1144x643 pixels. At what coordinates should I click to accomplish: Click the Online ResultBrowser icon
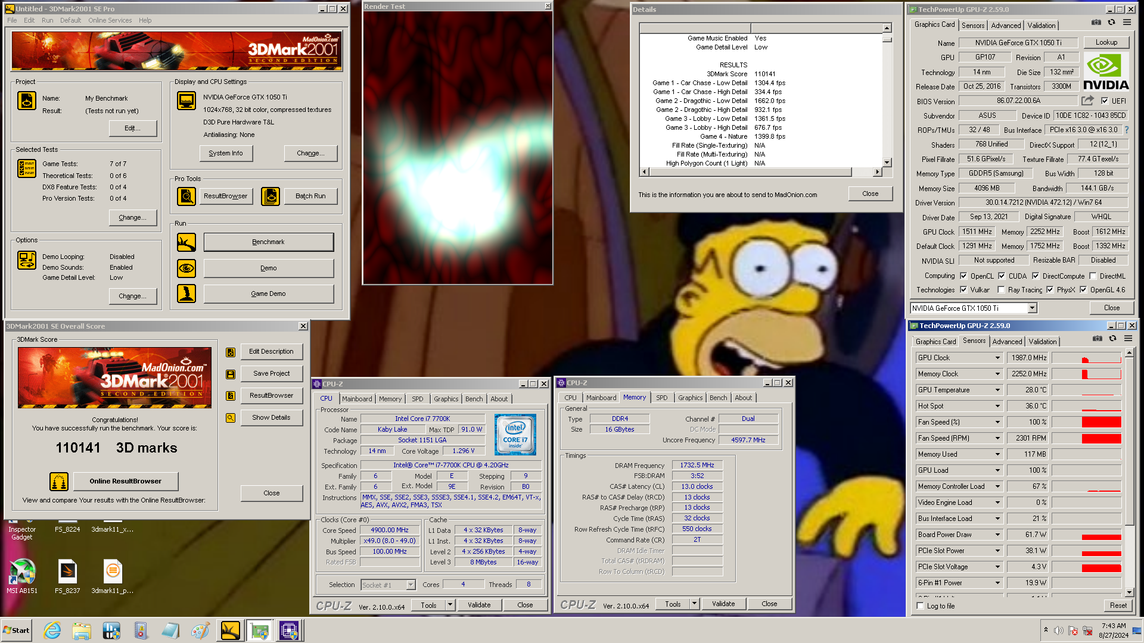click(x=58, y=481)
